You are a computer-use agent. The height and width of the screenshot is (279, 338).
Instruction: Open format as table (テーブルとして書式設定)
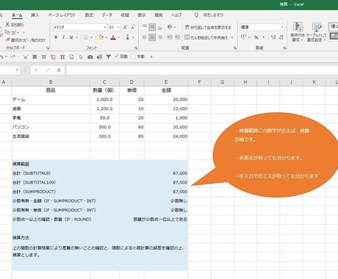point(317,32)
